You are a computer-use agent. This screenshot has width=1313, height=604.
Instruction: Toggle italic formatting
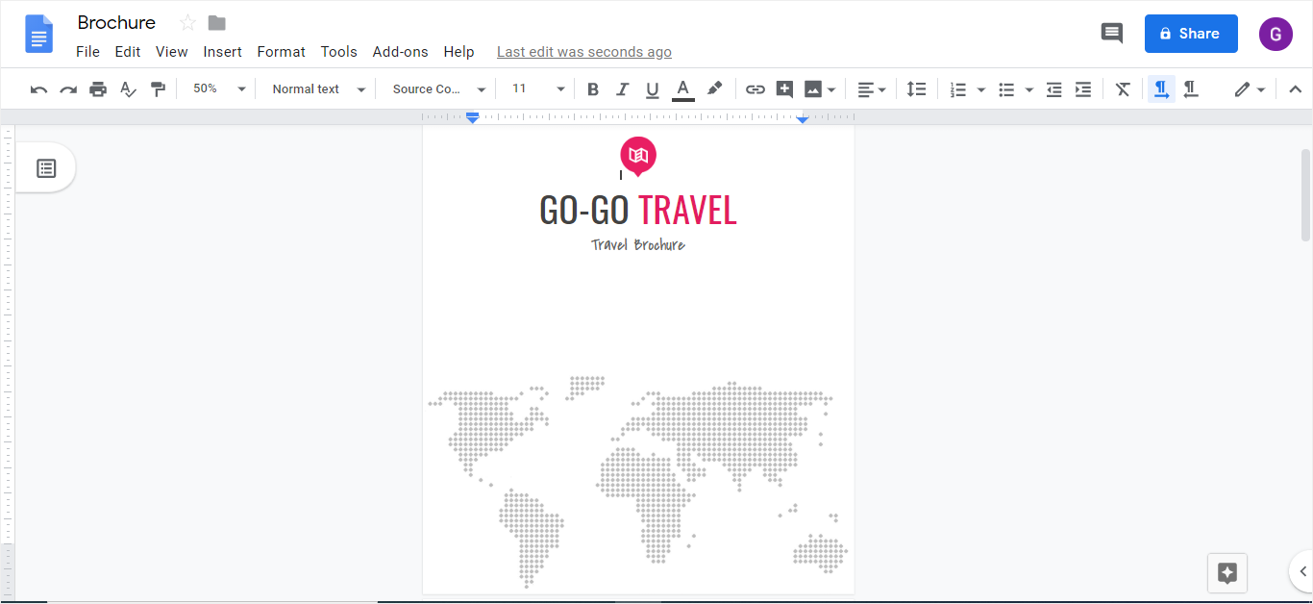[x=623, y=88]
